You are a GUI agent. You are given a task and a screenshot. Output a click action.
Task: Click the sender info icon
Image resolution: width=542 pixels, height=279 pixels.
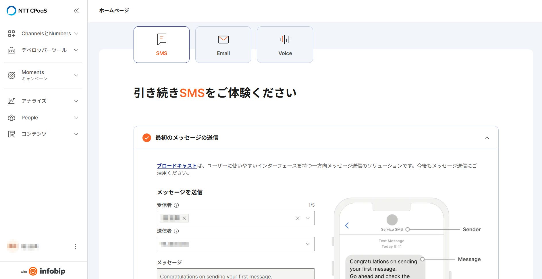point(176,231)
